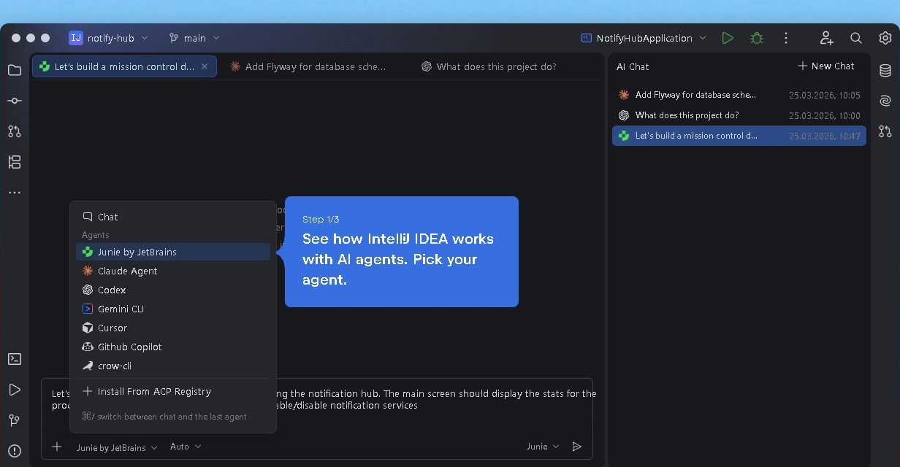Open the notify-hub project dropdown
This screenshot has height=467, width=900.
pyautogui.click(x=109, y=38)
